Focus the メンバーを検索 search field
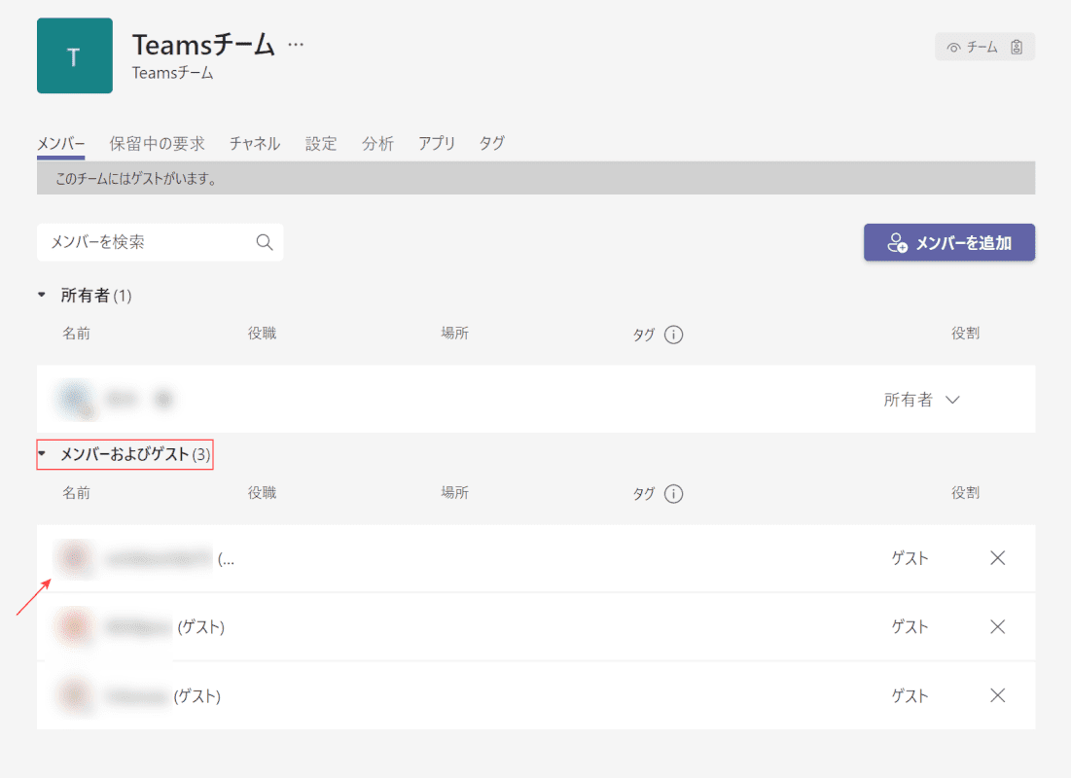This screenshot has height=778, width=1071. click(x=160, y=242)
